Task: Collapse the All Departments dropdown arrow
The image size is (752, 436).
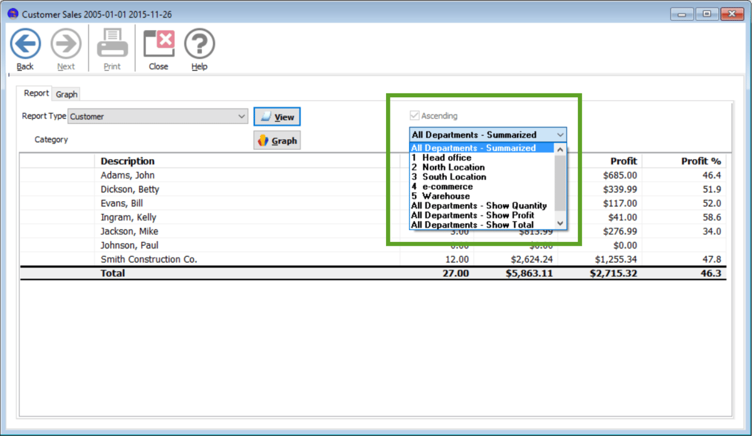Action: [x=560, y=135]
